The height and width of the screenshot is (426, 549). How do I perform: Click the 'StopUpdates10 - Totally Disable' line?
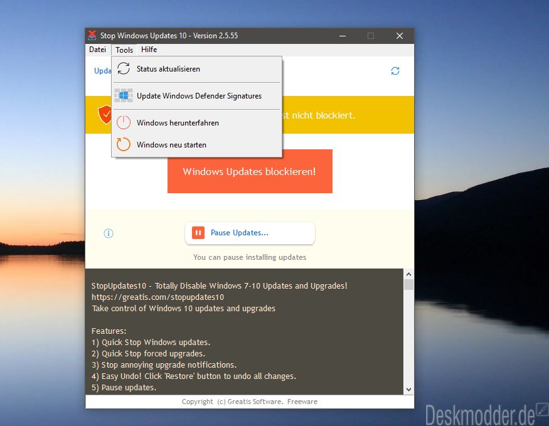220,285
